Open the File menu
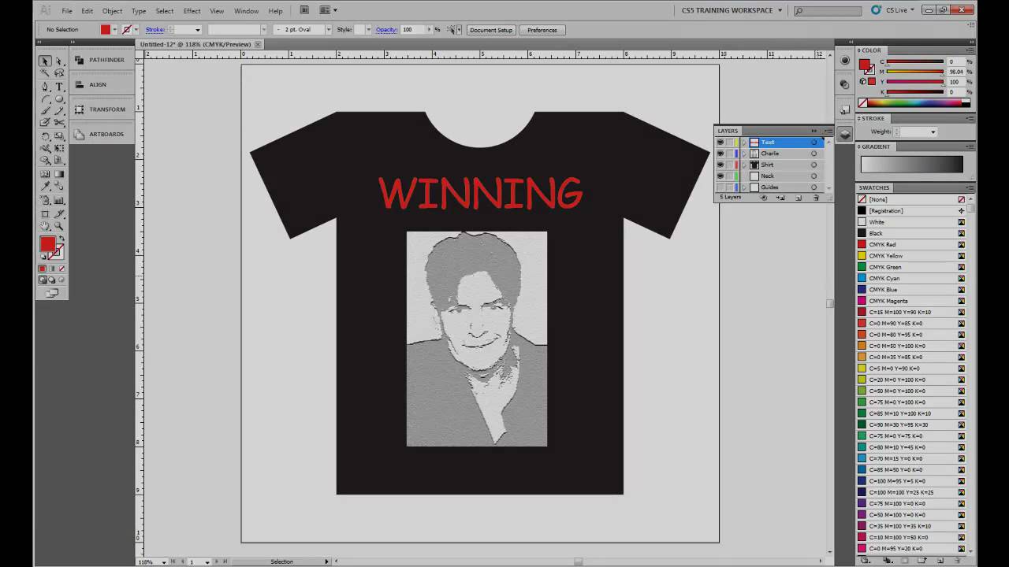1009x567 pixels. (x=67, y=11)
